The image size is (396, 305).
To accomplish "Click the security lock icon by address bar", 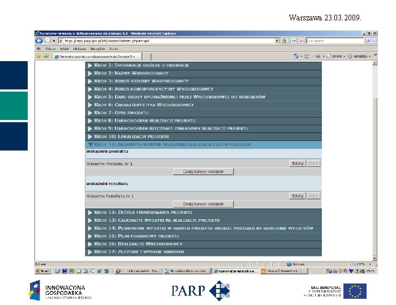I will point(284,41).
